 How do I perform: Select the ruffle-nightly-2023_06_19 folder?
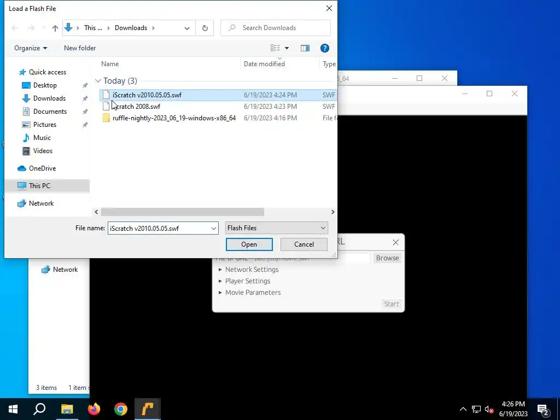[x=218, y=118]
